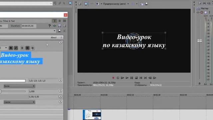The image size is (213, 120).
Task: Toggle the Text animation clock icon
Action: 61,43
